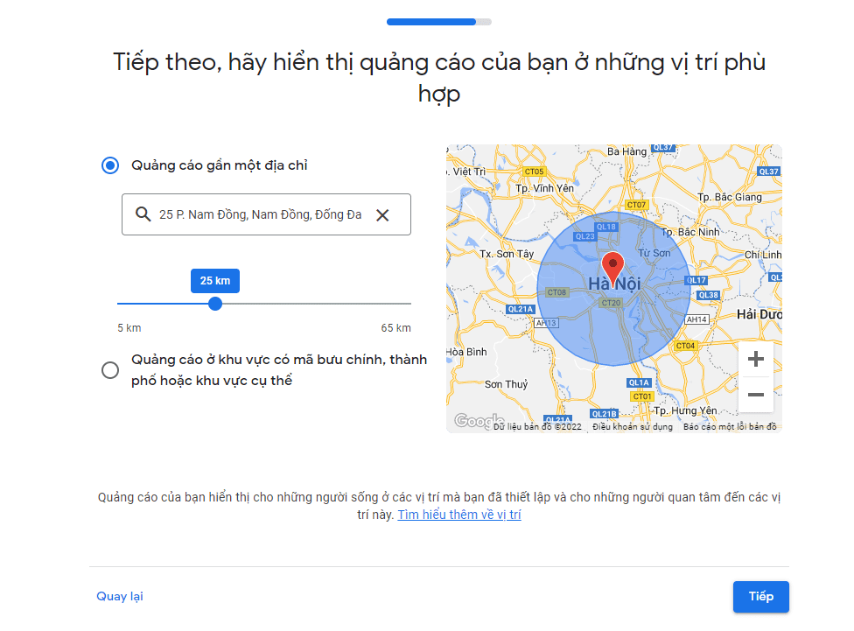This screenshot has width=854, height=631.
Task: Click the CT20 road marker inside radius circle
Action: pyautogui.click(x=611, y=303)
